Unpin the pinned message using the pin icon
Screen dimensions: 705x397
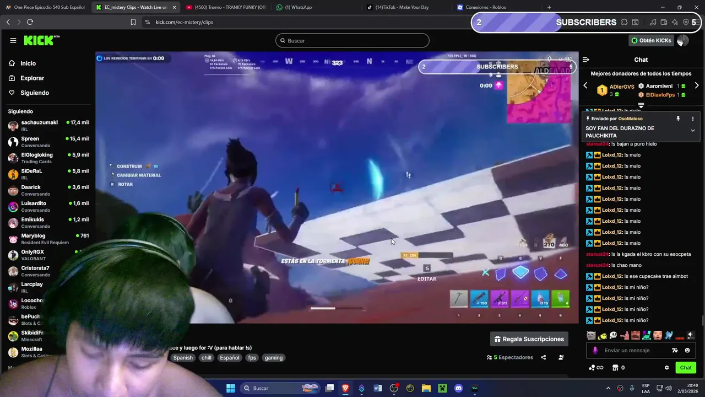(678, 119)
